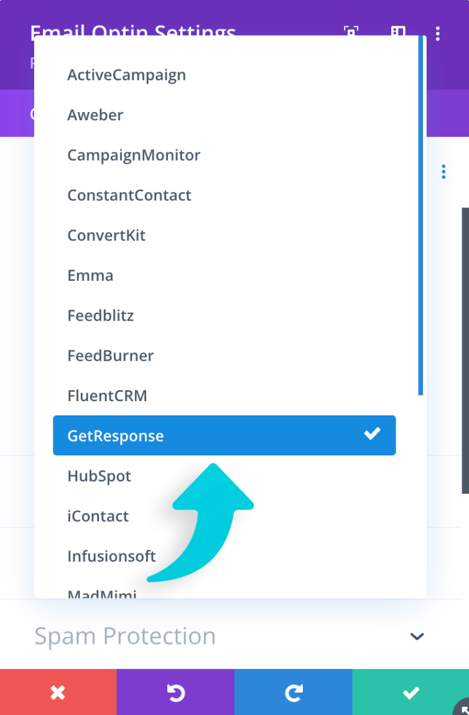Select MadMimi at the bottom of the list
This screenshot has width=469, height=715.
pyautogui.click(x=101, y=594)
